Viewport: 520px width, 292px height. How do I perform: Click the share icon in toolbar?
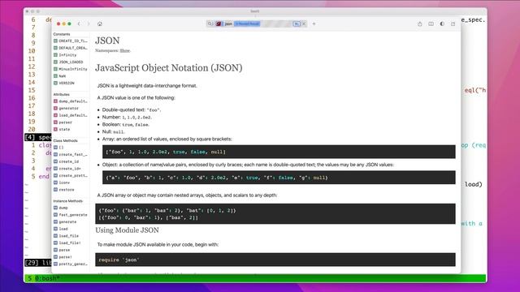(420, 24)
